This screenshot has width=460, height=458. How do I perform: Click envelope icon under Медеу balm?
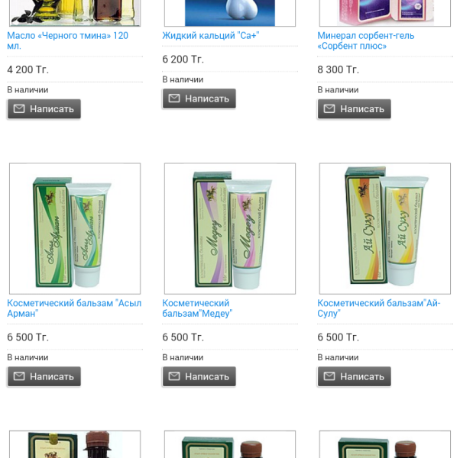coord(174,376)
